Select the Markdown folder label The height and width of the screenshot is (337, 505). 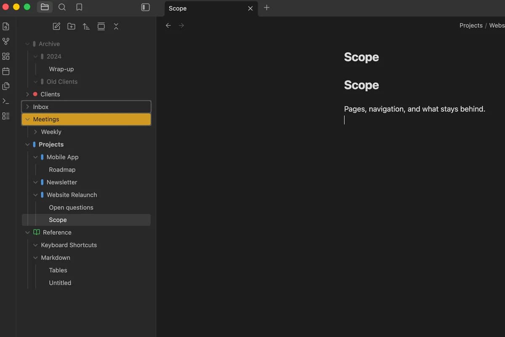pyautogui.click(x=56, y=258)
